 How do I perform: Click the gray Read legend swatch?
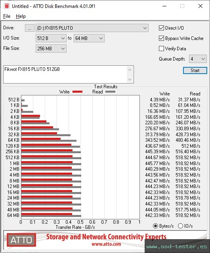click(110, 91)
